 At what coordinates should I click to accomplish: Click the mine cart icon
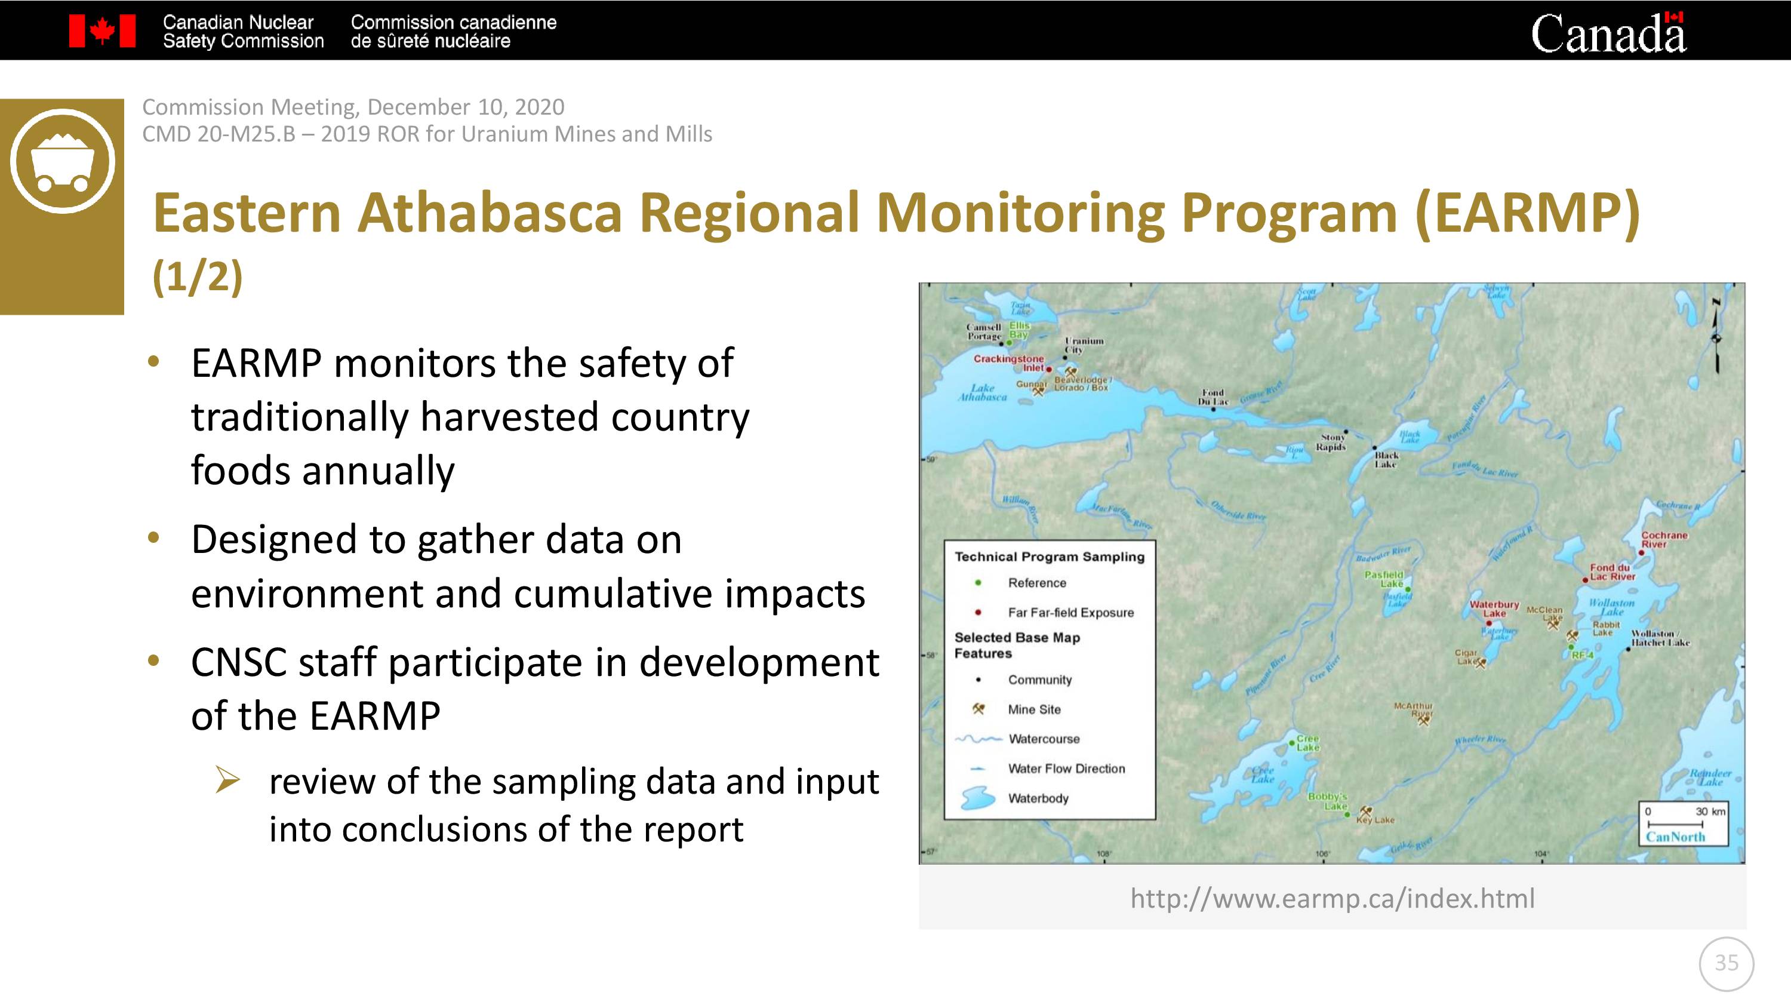pyautogui.click(x=63, y=161)
